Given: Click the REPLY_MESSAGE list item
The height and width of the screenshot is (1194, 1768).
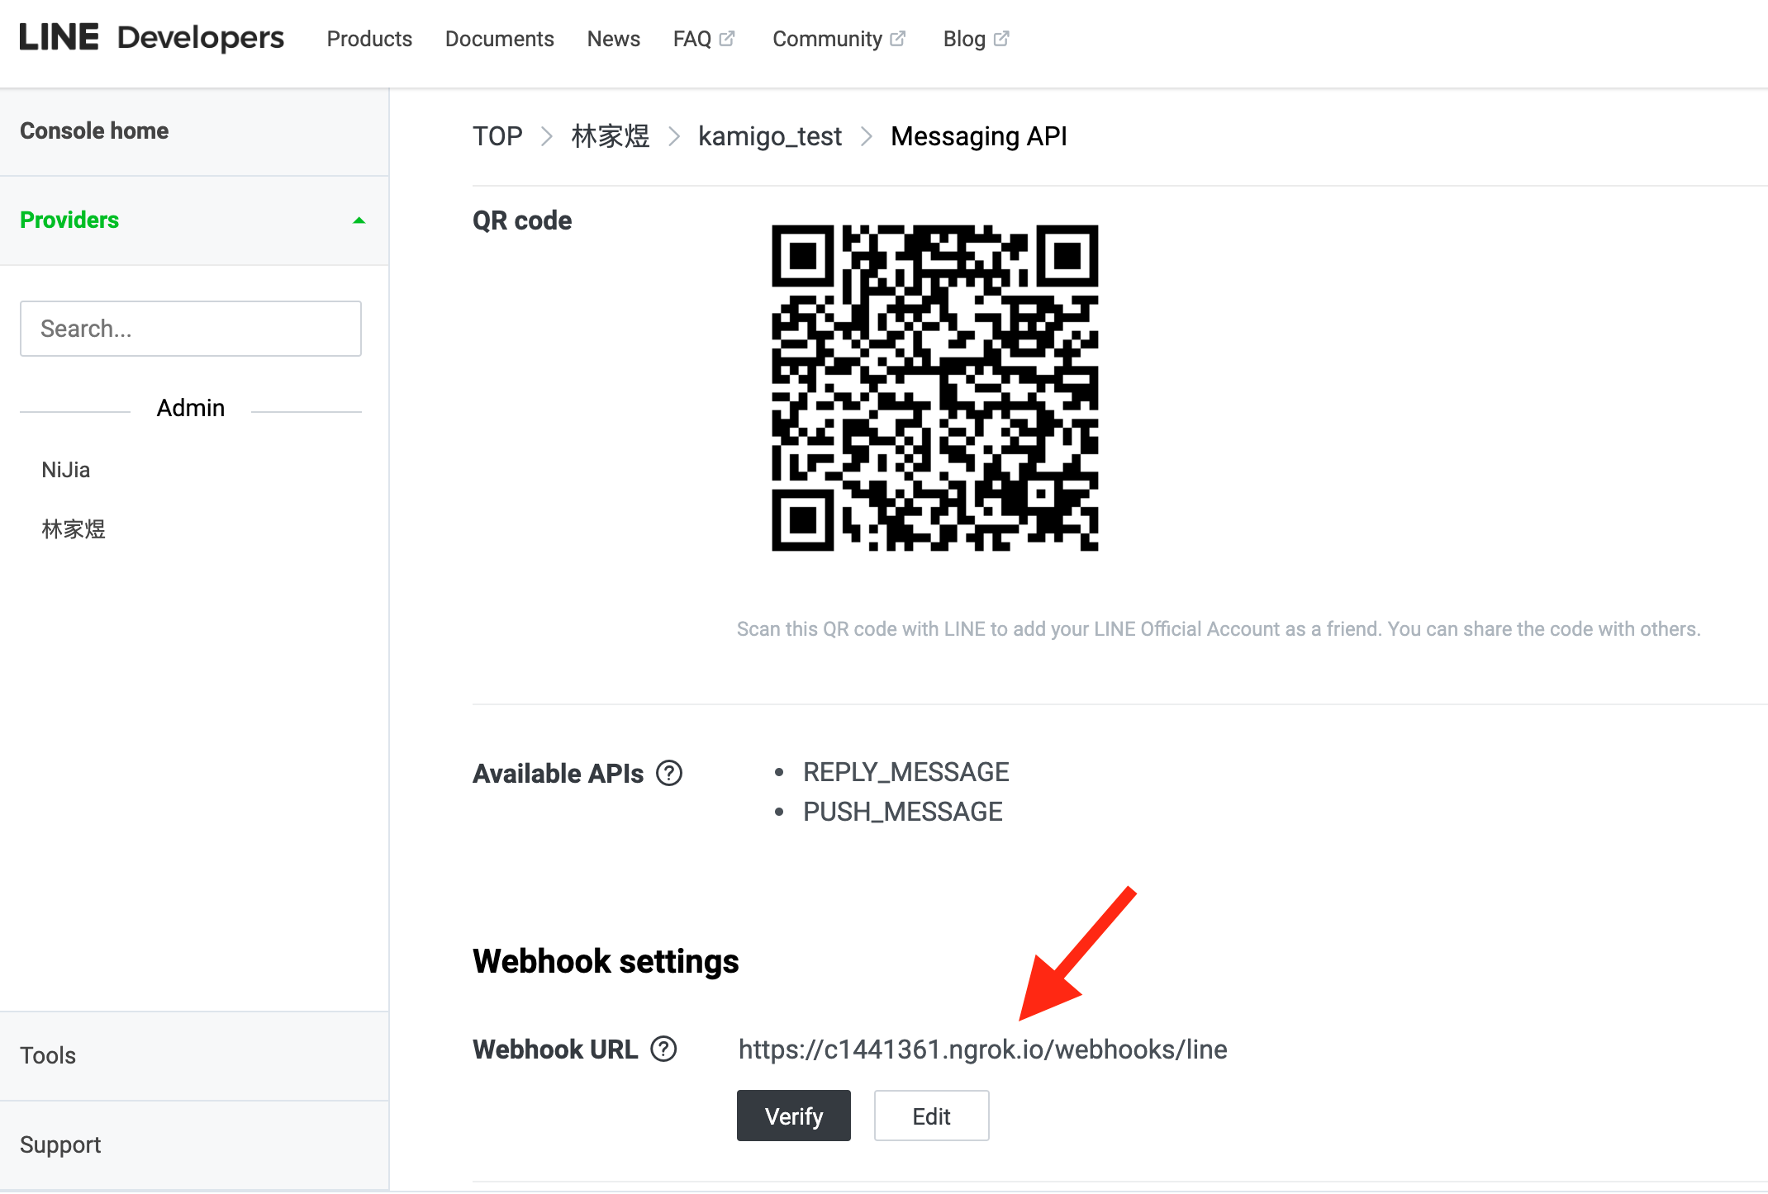Looking at the screenshot, I should point(906,772).
